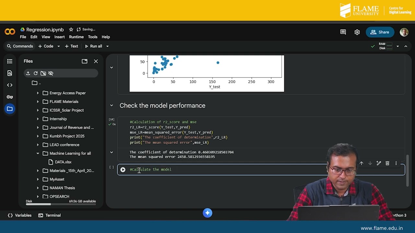Toggle the Files sidebar folder icon
415x233 pixels.
10,109
